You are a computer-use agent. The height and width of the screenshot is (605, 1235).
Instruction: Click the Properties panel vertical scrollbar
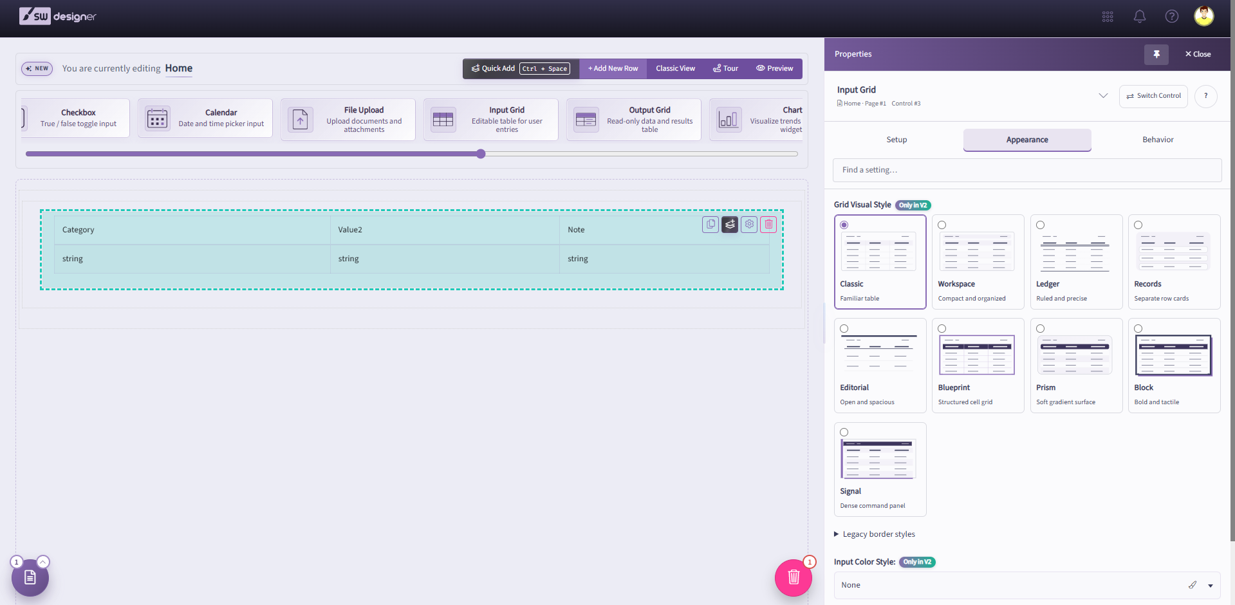point(1232,270)
